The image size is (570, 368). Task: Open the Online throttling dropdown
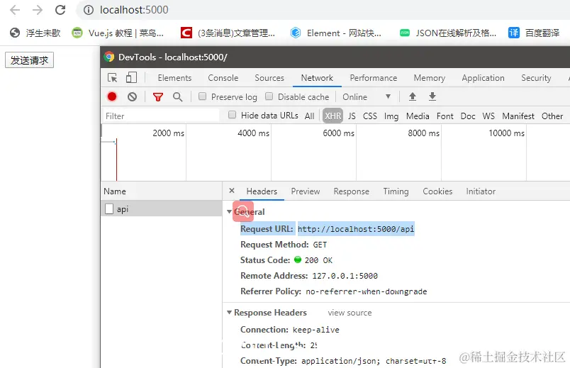coord(367,97)
